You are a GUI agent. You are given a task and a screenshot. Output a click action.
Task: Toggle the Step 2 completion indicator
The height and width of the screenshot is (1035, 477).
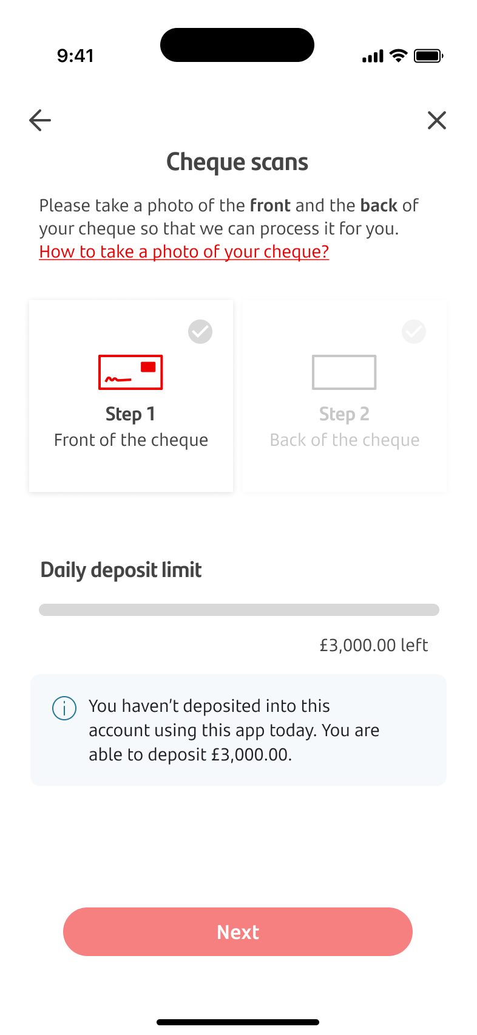414,332
